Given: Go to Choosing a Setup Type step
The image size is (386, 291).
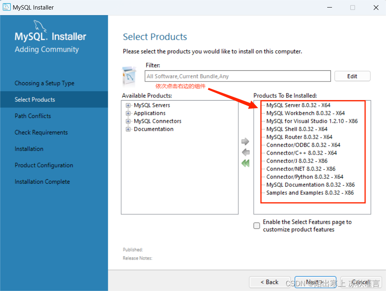Looking at the screenshot, I should click(44, 83).
